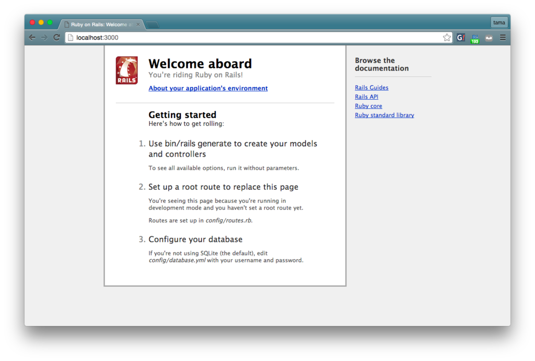Open the tama profile button

499,22
